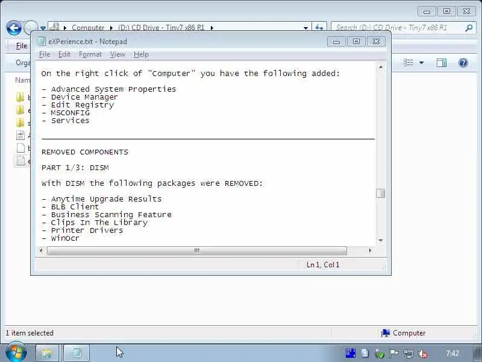Open the view options dropdown arrow
The height and width of the screenshot is (362, 482).
tap(421, 63)
